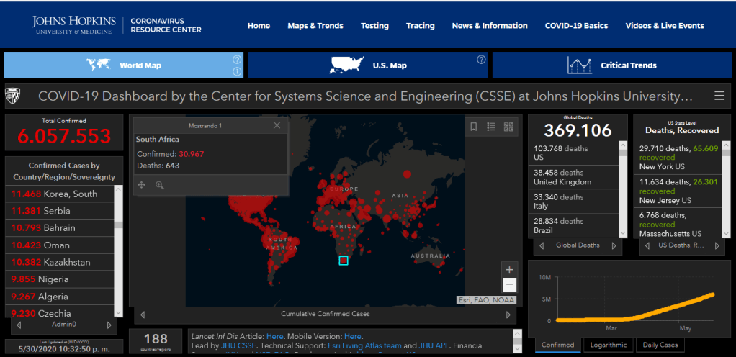Open the Critical Trends view

tap(612, 65)
